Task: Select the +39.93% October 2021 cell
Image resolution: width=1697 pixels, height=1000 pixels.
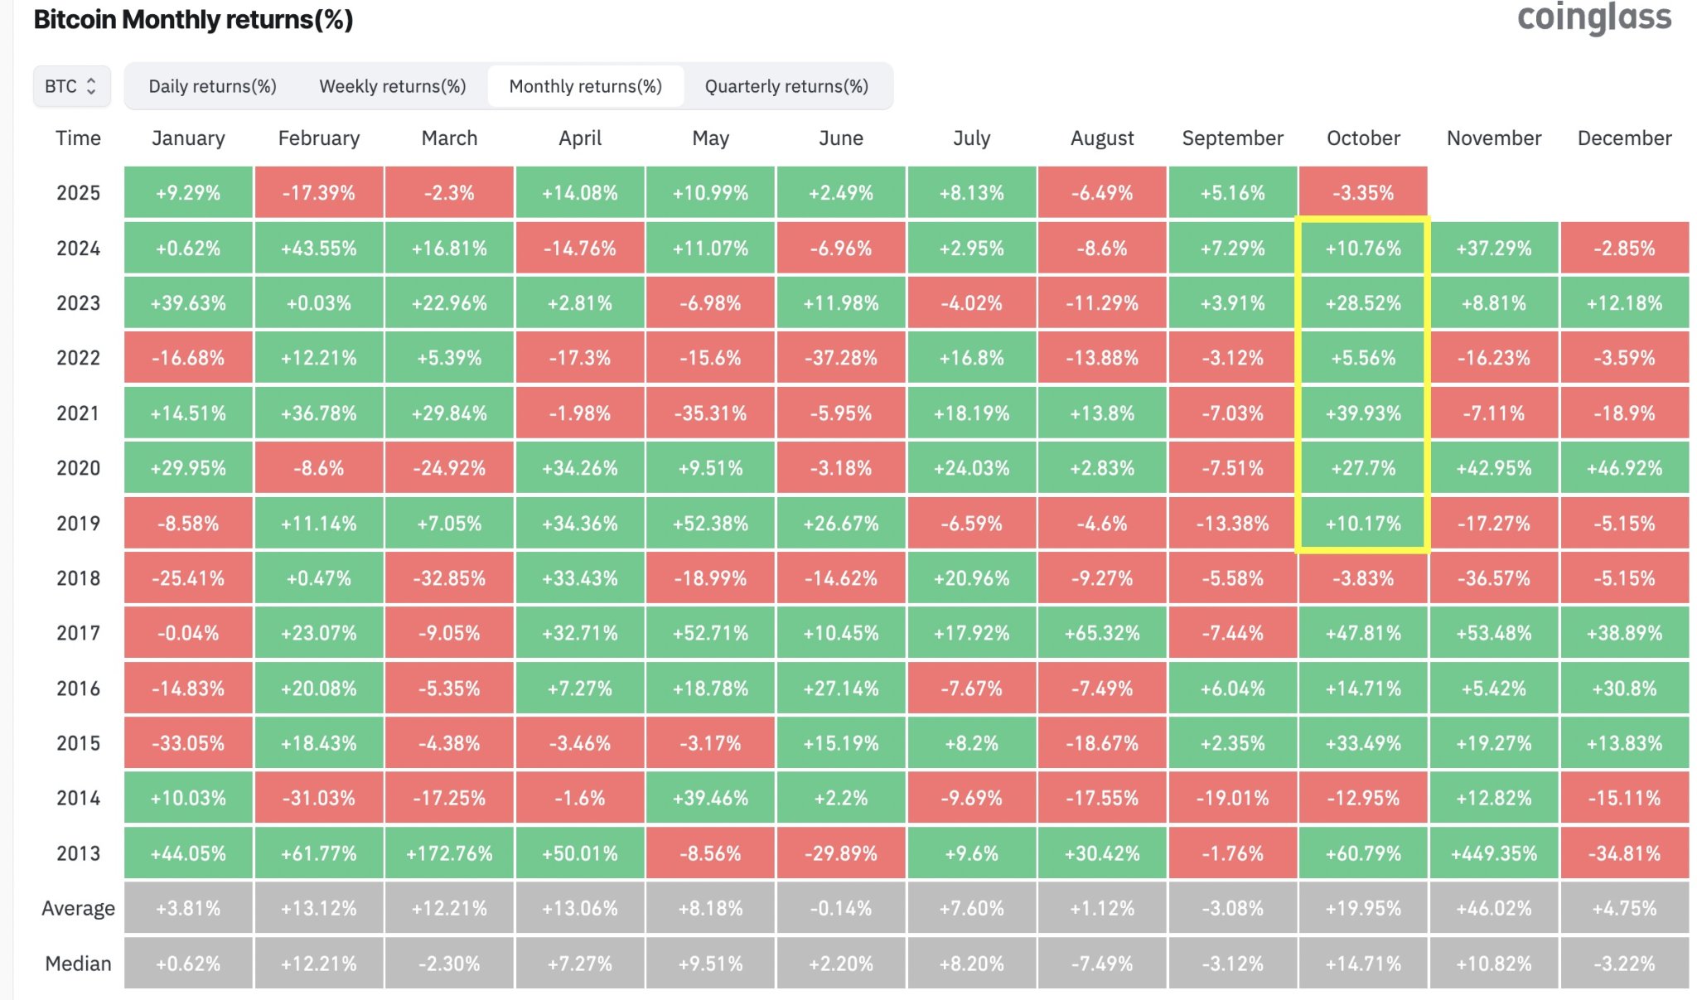Action: [1362, 412]
